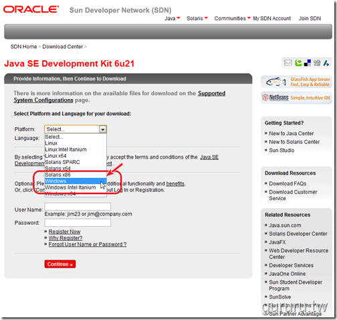Click Forgot User Name or Password link

(88, 244)
